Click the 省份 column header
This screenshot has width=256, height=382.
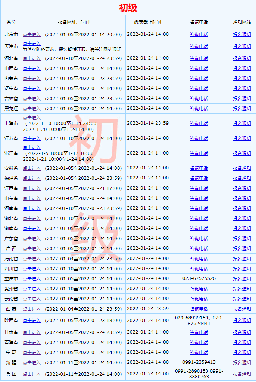click(x=11, y=22)
